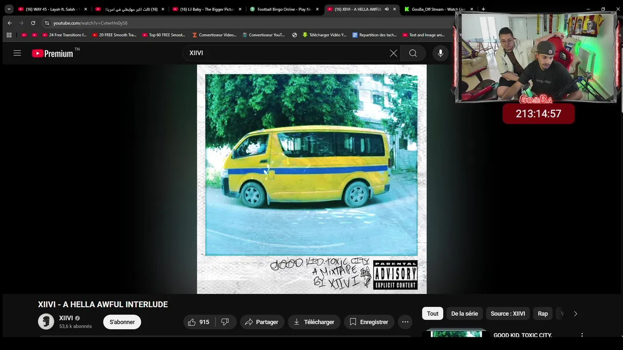Open Top 60 FREE Smoot... bookmark
The width and height of the screenshot is (623, 350).
[x=164, y=35]
